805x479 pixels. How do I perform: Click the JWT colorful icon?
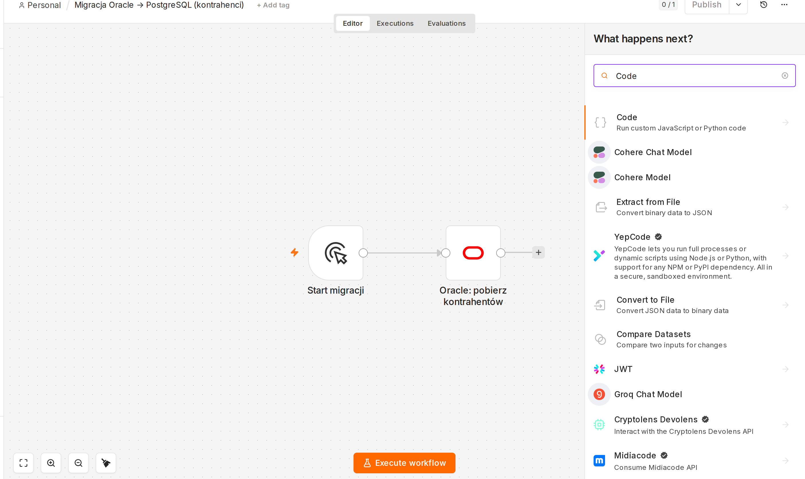click(x=599, y=369)
